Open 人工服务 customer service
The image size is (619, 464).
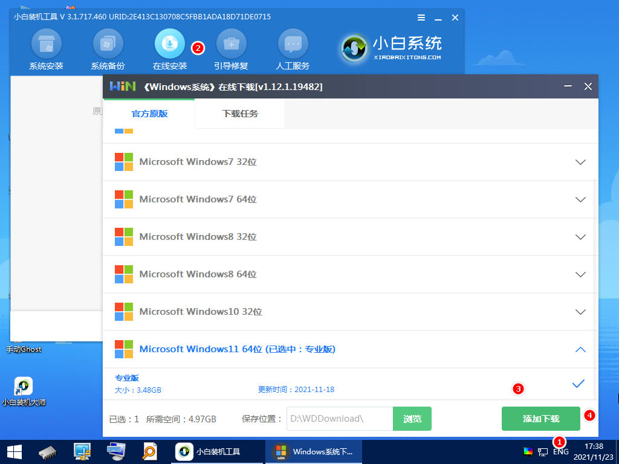click(293, 50)
